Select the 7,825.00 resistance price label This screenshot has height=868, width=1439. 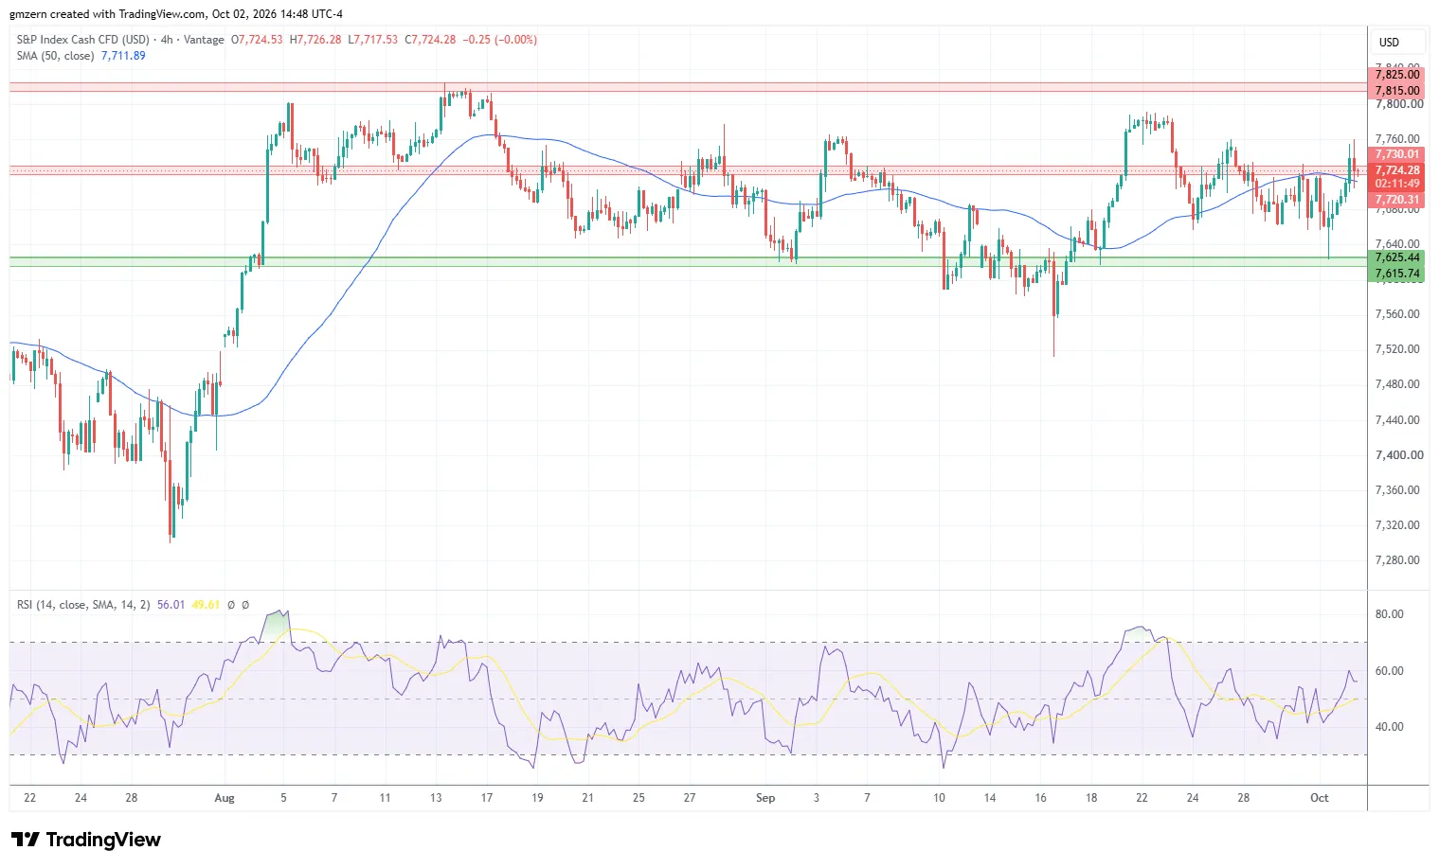click(x=1397, y=75)
